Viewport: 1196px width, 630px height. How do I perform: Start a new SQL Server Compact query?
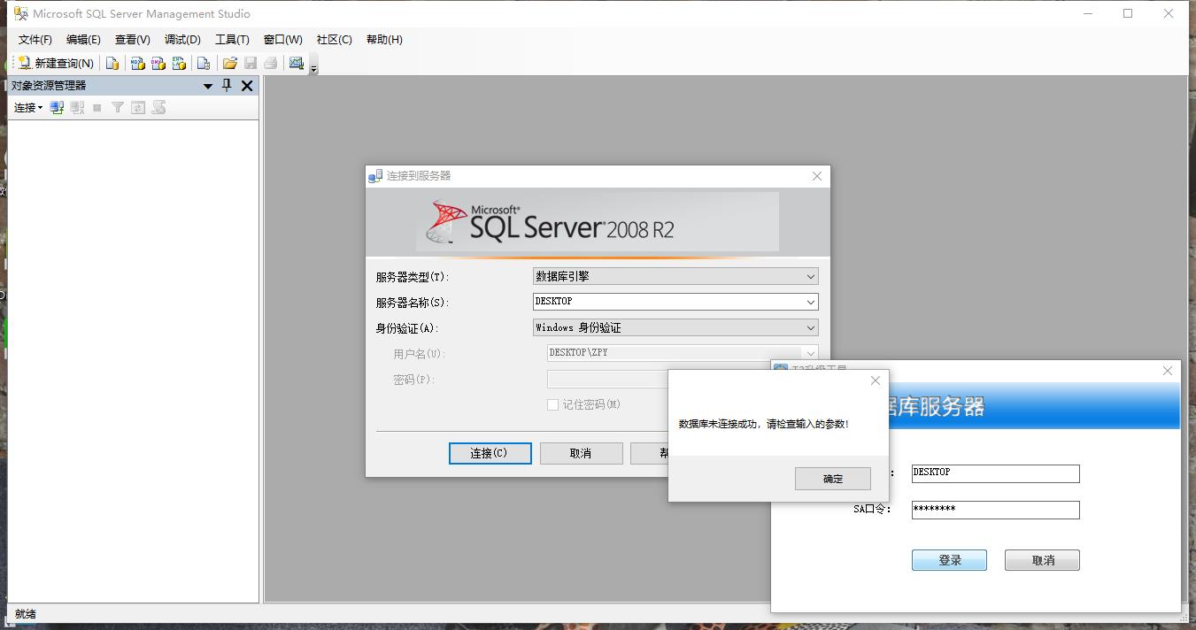[x=204, y=63]
